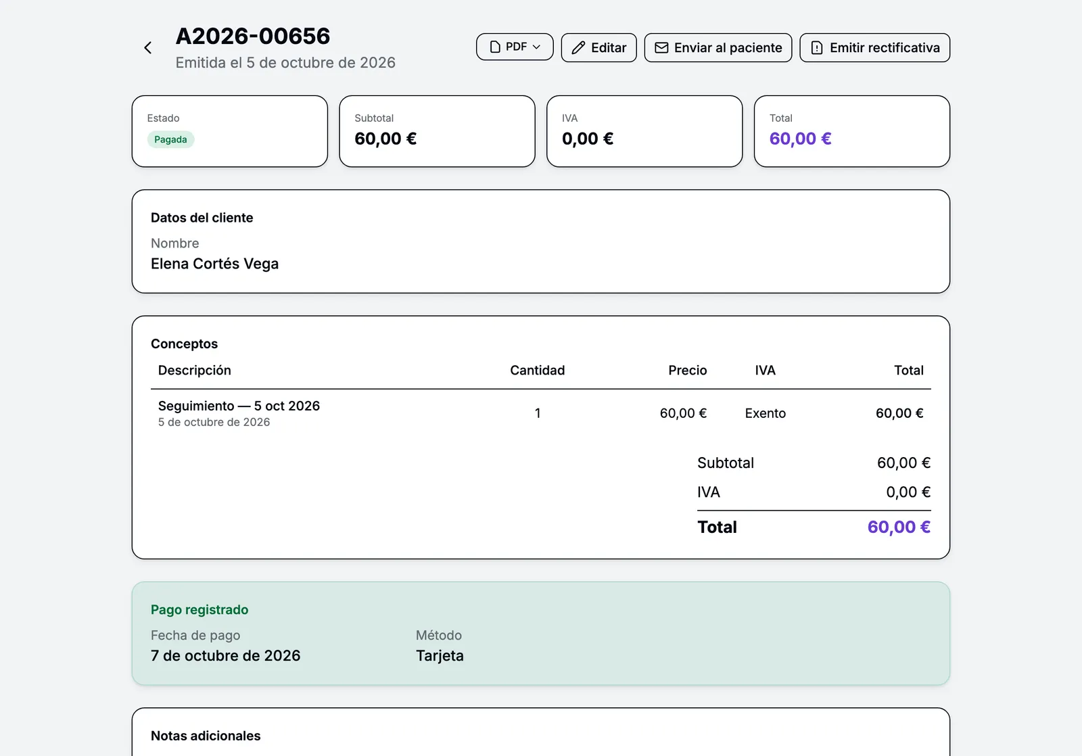Click the '60,00 €' value in the Subtotal card
Image resolution: width=1082 pixels, height=756 pixels.
(x=385, y=139)
